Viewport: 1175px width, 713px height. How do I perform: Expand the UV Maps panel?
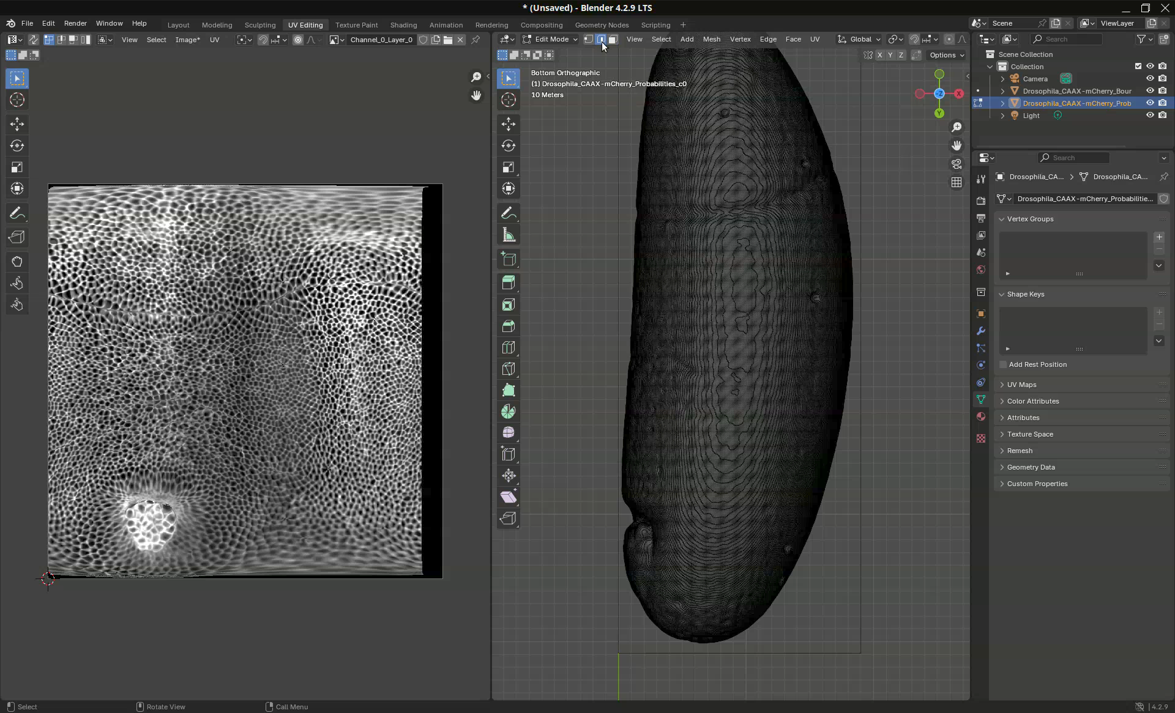point(1021,385)
